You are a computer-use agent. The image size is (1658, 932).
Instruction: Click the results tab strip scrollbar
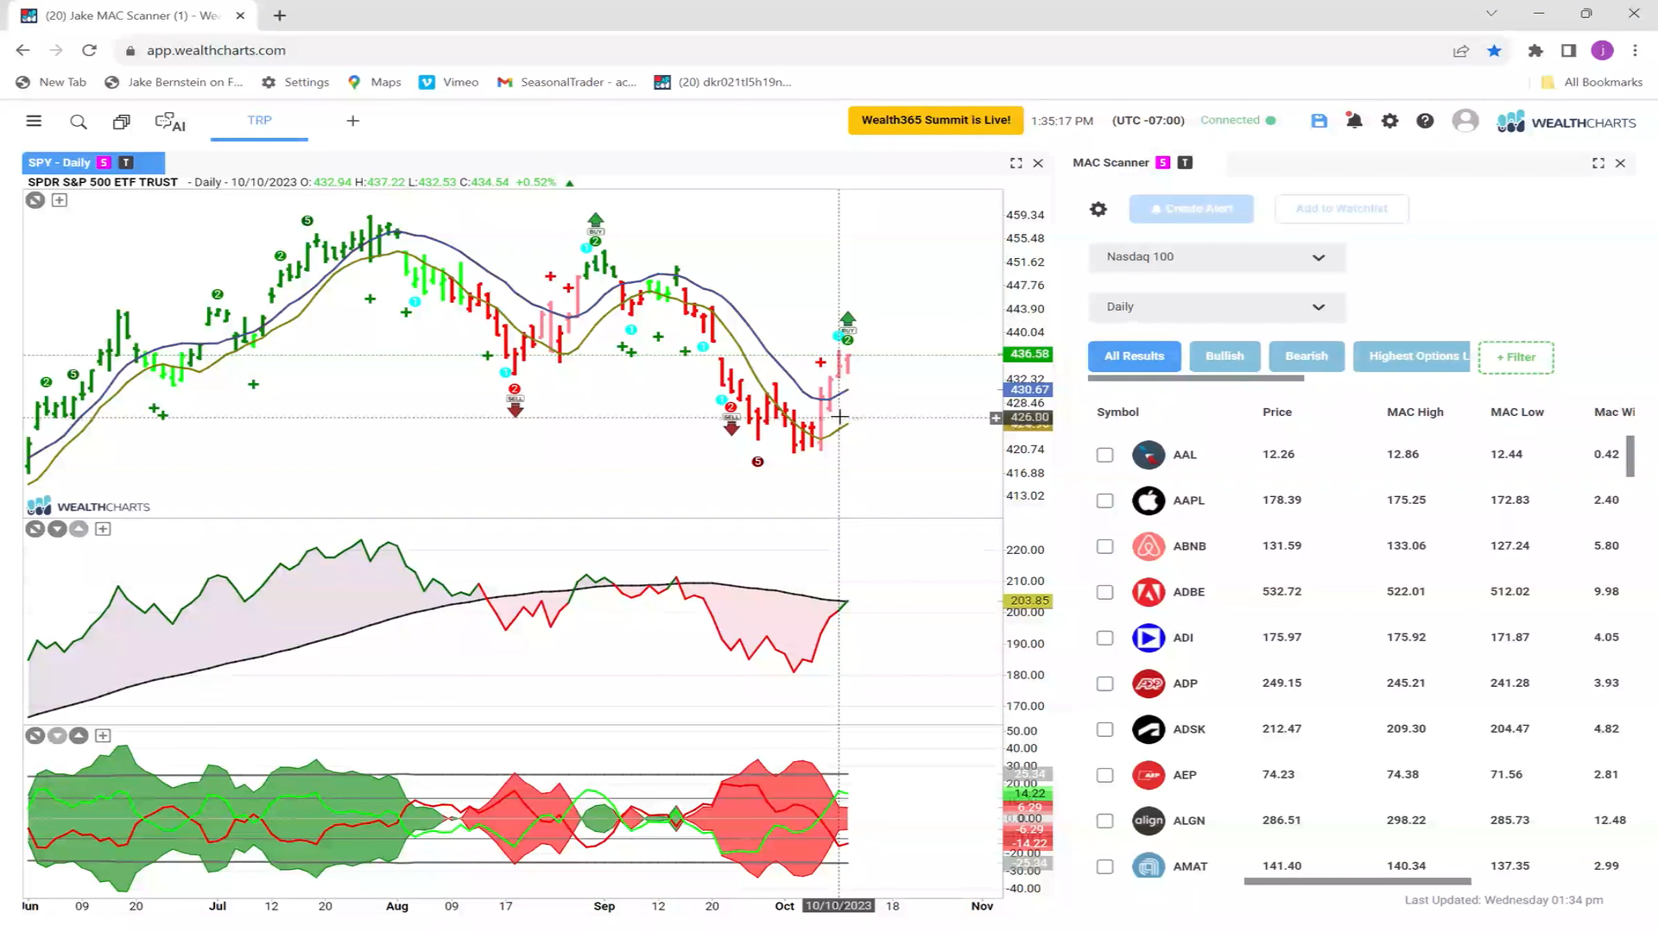(x=1195, y=378)
